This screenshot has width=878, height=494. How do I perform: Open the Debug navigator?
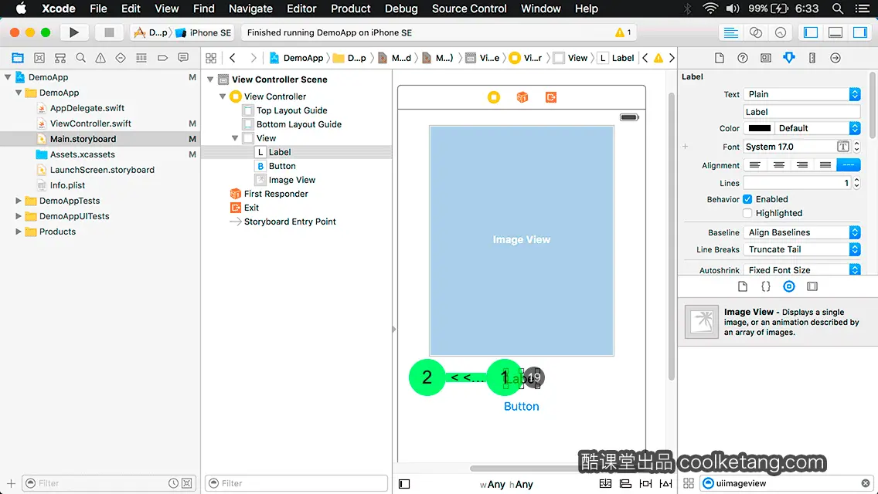point(141,58)
